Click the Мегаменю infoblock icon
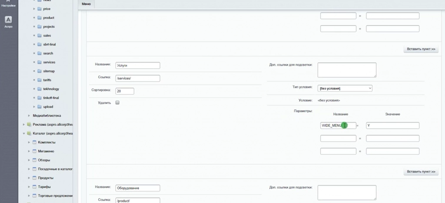Viewport: 445px width, 203px height. coord(34,151)
